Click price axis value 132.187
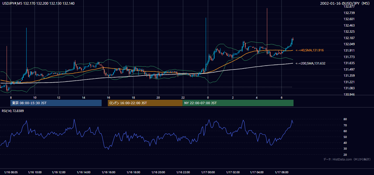 [349, 38]
